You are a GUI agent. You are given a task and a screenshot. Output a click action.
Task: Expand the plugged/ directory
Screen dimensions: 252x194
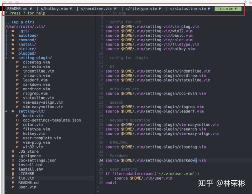tap(27, 53)
